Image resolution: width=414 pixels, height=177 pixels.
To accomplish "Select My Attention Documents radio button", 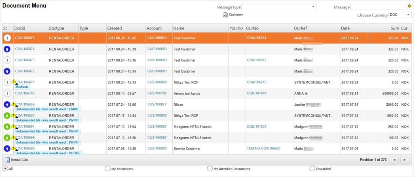I will point(209,168).
